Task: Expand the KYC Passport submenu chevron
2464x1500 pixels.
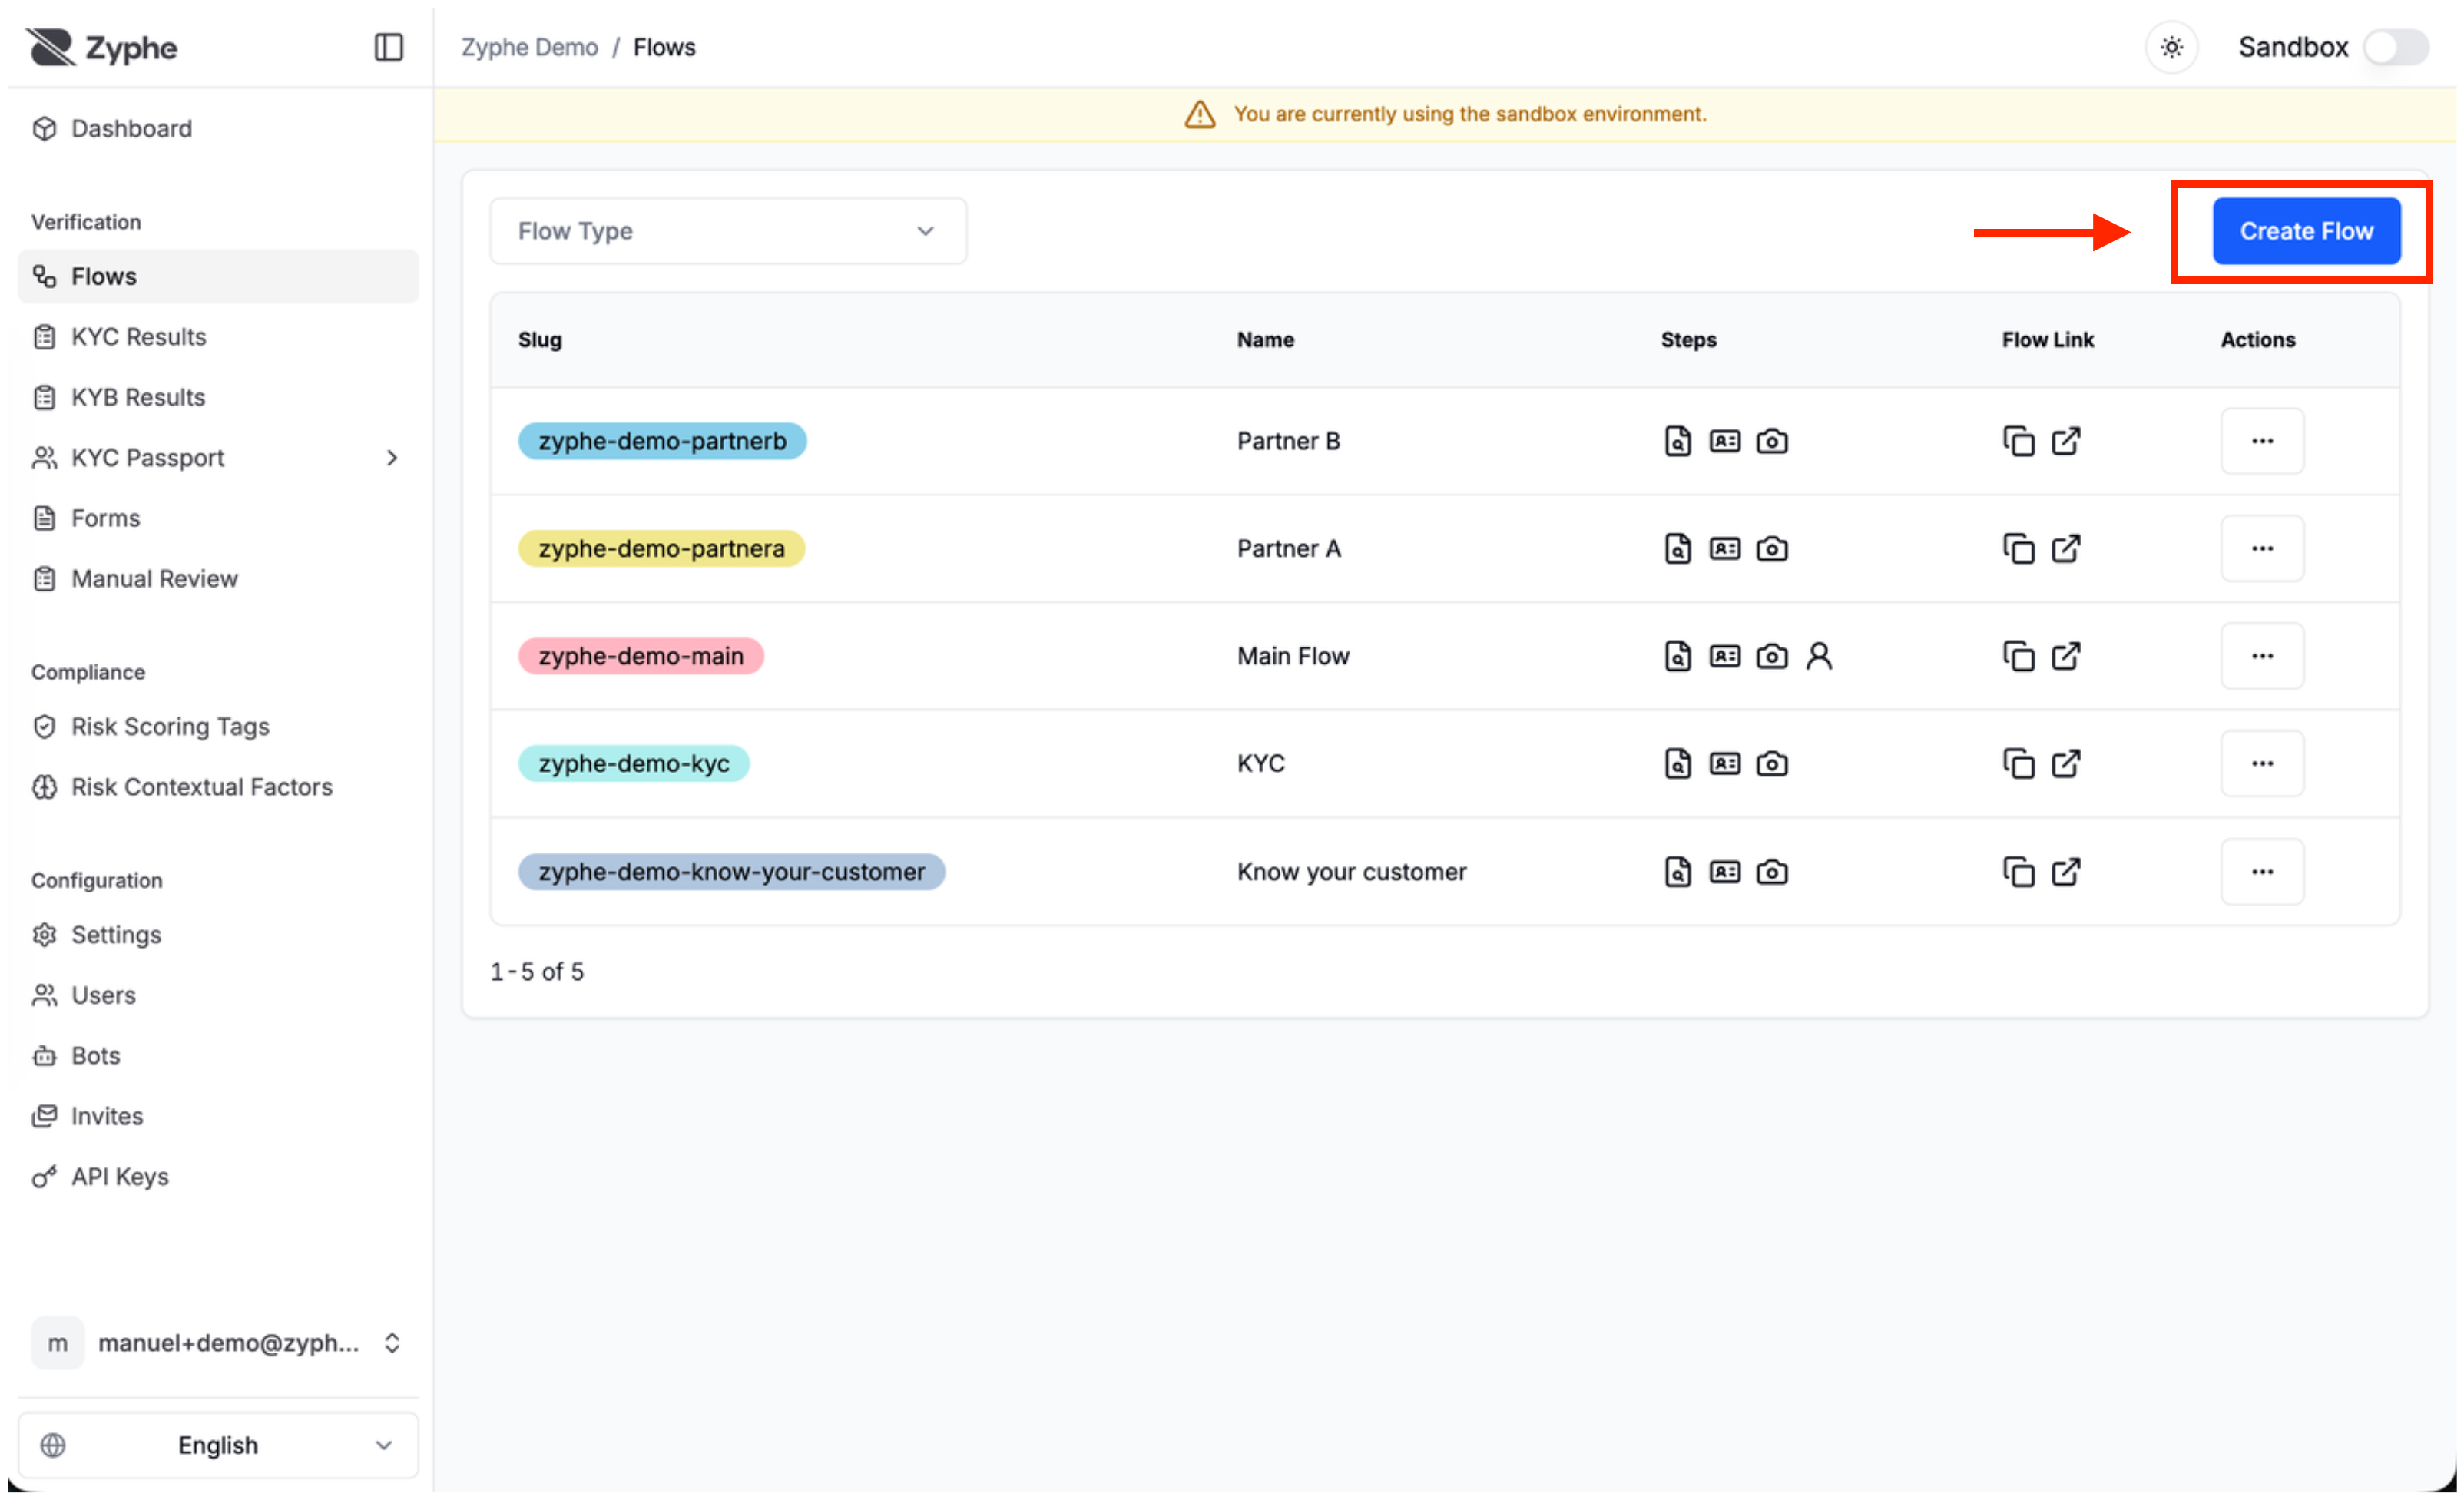Action: click(391, 457)
